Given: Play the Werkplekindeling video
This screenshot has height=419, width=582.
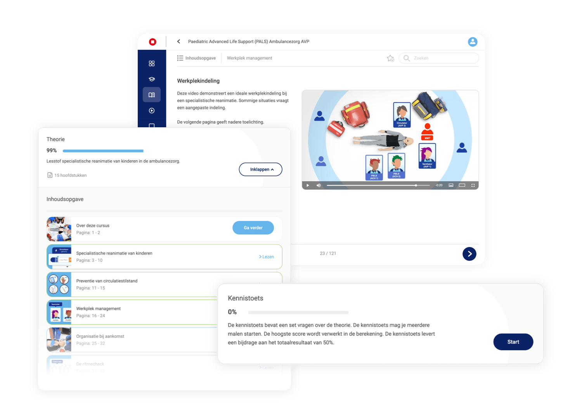Looking at the screenshot, I should tap(308, 185).
